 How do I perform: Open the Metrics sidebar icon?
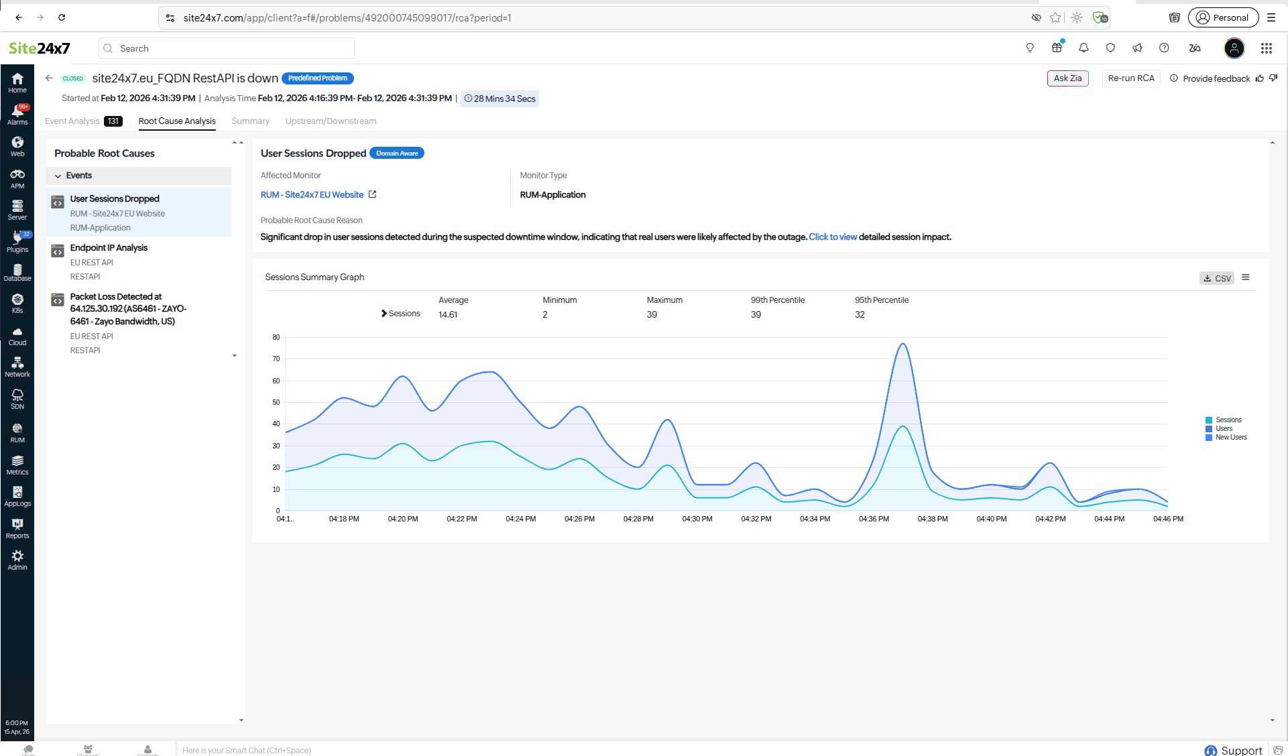point(17,465)
